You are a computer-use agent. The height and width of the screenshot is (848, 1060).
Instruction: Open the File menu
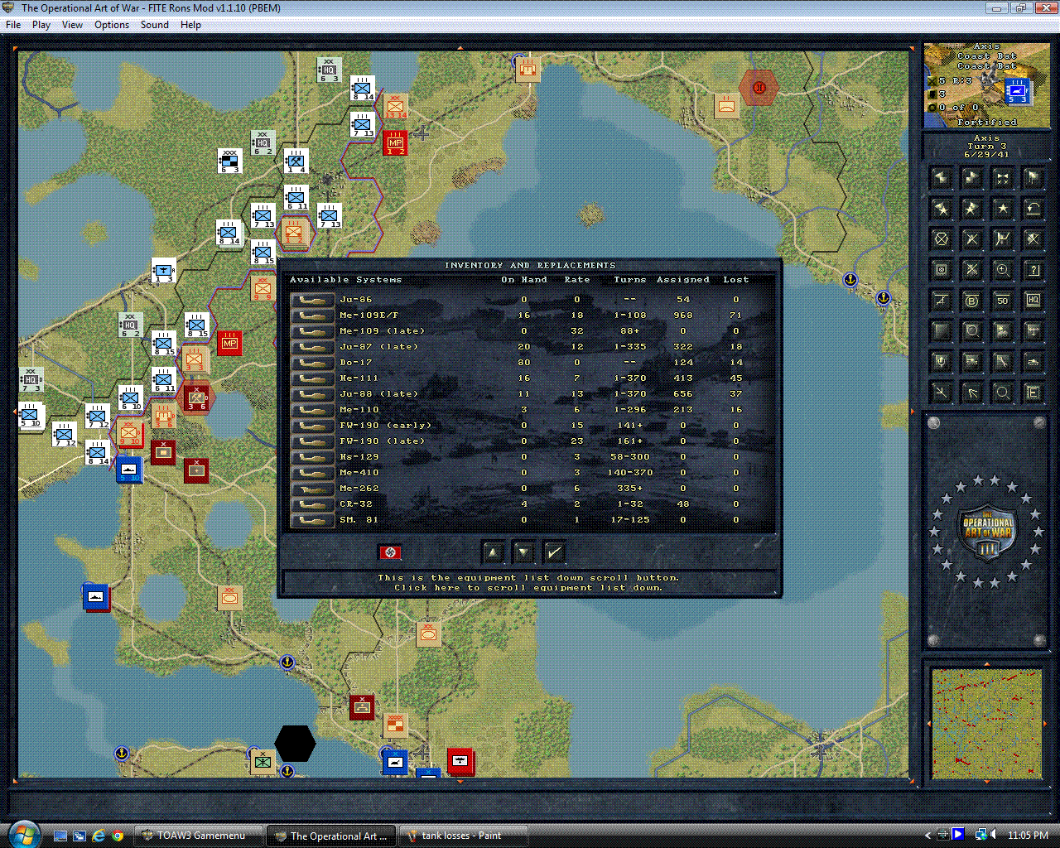click(13, 25)
